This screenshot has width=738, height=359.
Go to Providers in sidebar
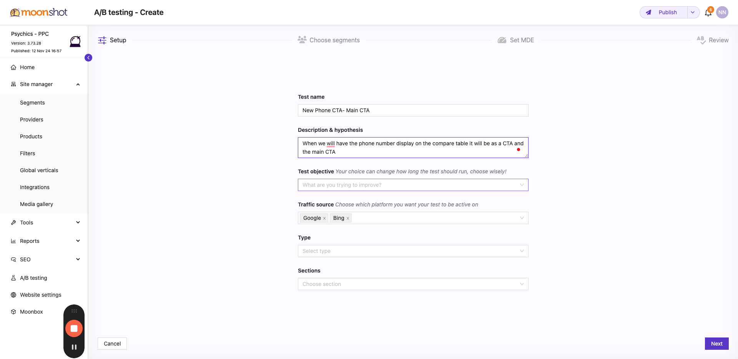(x=32, y=120)
